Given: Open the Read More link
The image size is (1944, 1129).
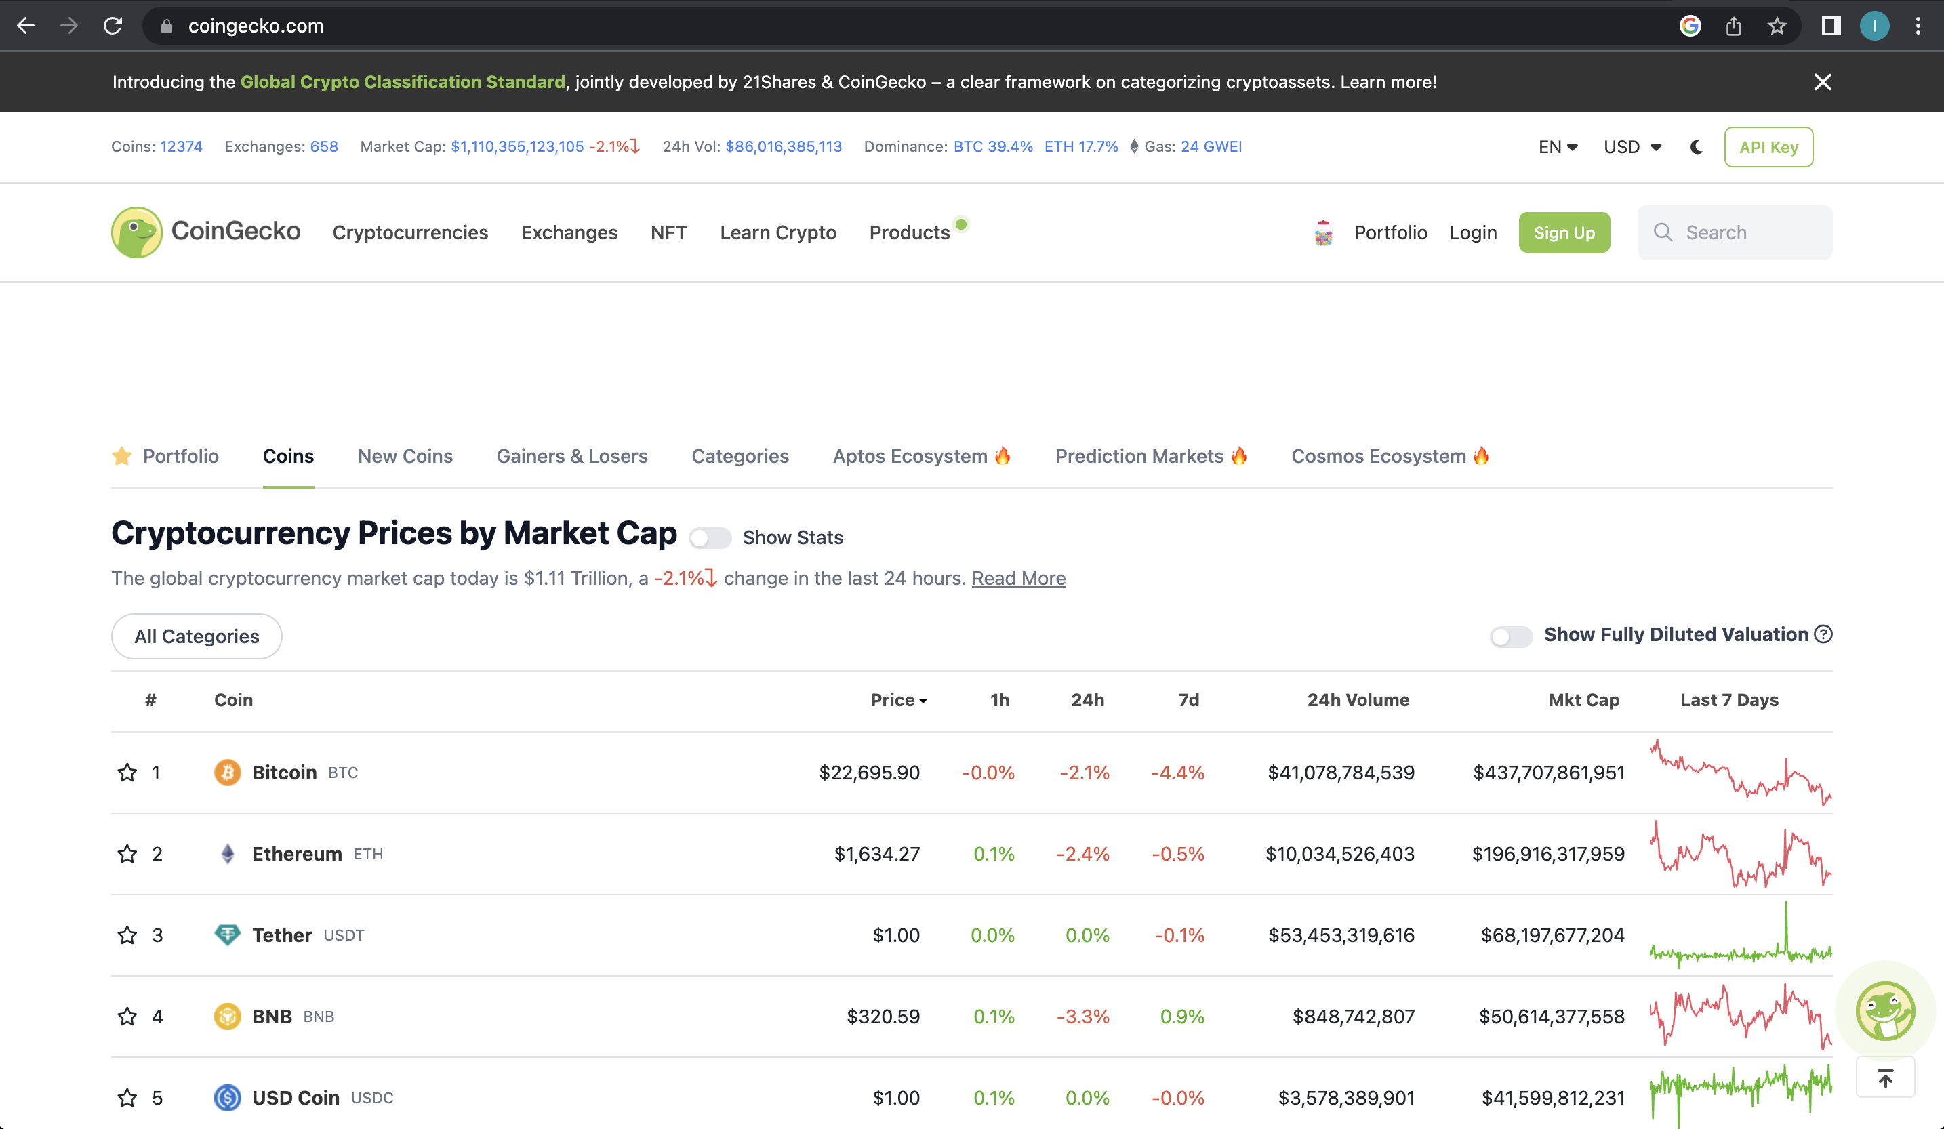Looking at the screenshot, I should 1018,577.
